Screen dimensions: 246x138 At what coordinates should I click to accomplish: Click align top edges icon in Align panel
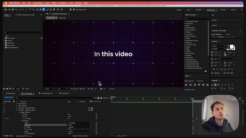[199, 85]
